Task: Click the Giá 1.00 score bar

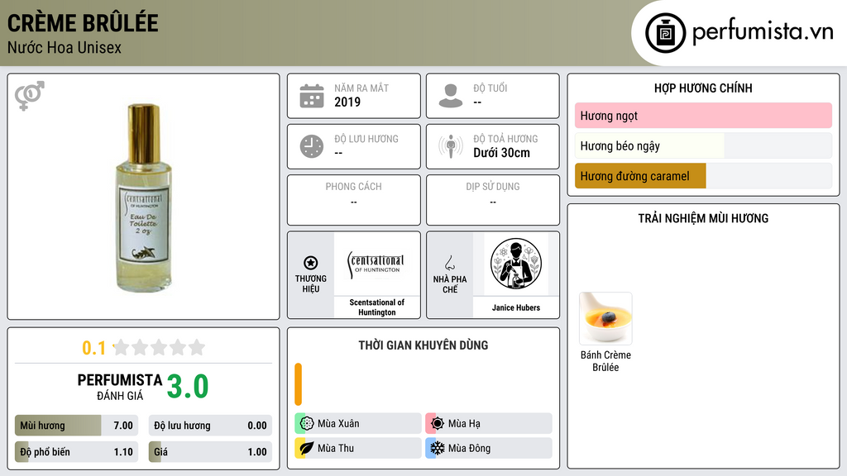Action: (x=210, y=452)
